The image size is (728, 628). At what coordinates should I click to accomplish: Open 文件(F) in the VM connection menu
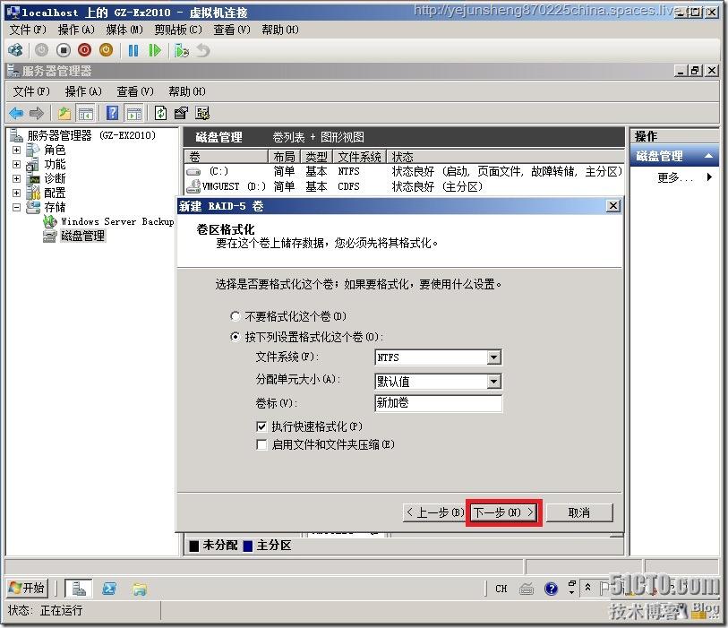(28, 30)
